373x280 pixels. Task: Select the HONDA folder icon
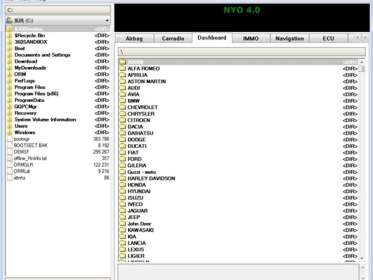click(x=123, y=185)
